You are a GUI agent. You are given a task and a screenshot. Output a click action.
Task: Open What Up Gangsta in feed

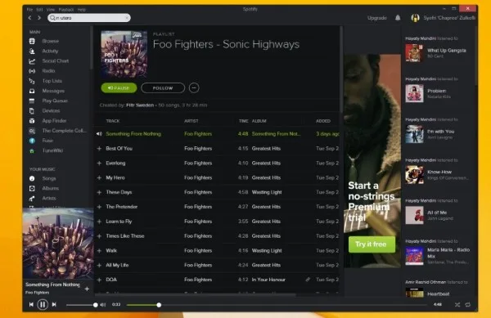click(x=447, y=51)
